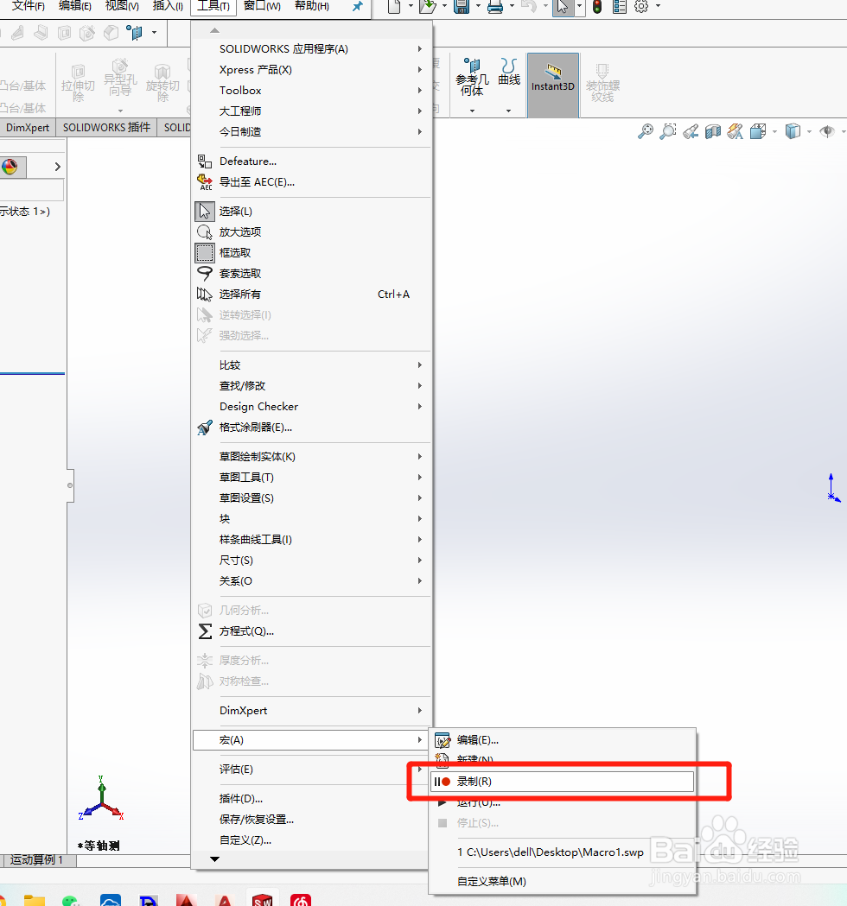This screenshot has width=847, height=906.
Task: Open the 窗口(W) menu
Action: (x=263, y=6)
